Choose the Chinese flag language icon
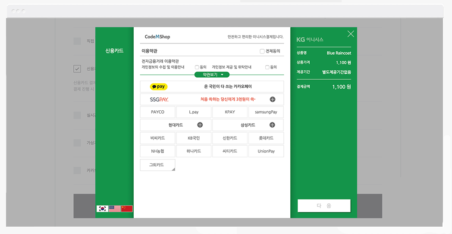The height and width of the screenshot is (234, 452). click(126, 209)
